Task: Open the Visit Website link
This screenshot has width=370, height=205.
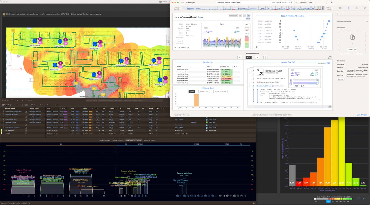Action: (x=362, y=115)
